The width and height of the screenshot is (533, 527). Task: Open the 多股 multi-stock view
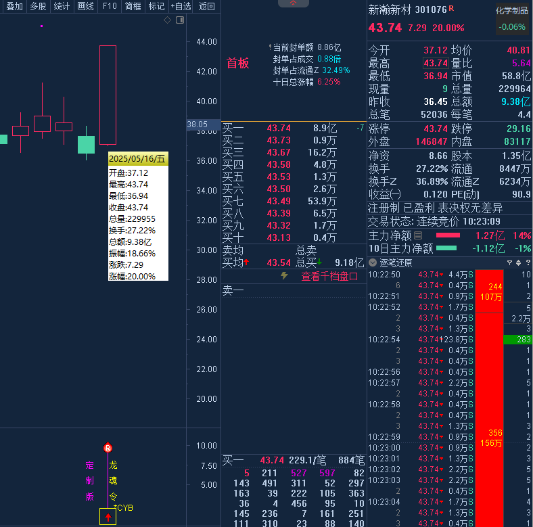38,6
